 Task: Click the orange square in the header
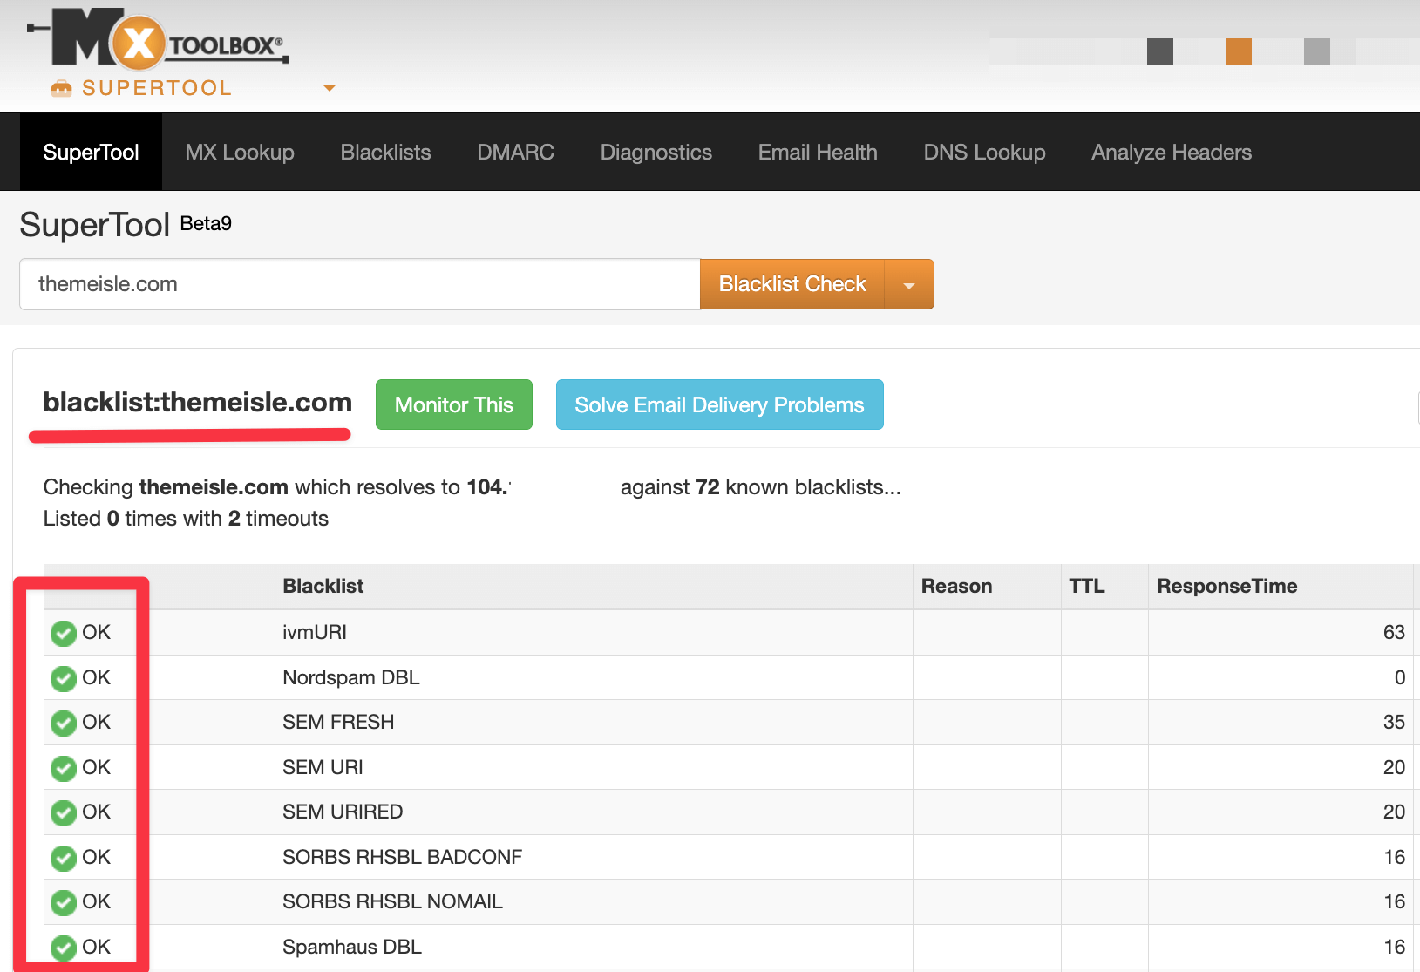(x=1238, y=51)
